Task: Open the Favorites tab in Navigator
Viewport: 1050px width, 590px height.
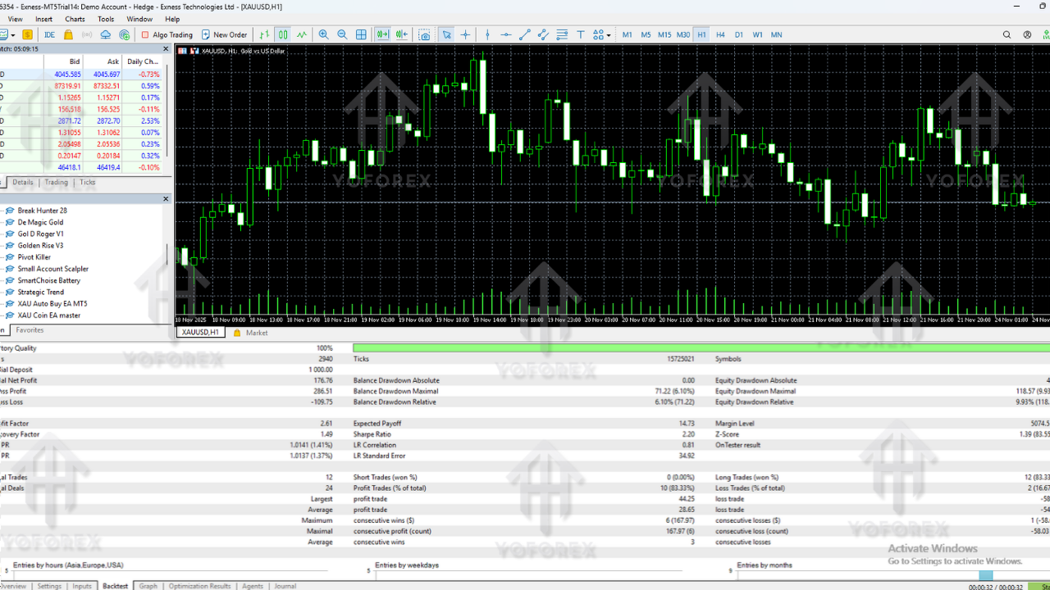Action: click(x=30, y=330)
